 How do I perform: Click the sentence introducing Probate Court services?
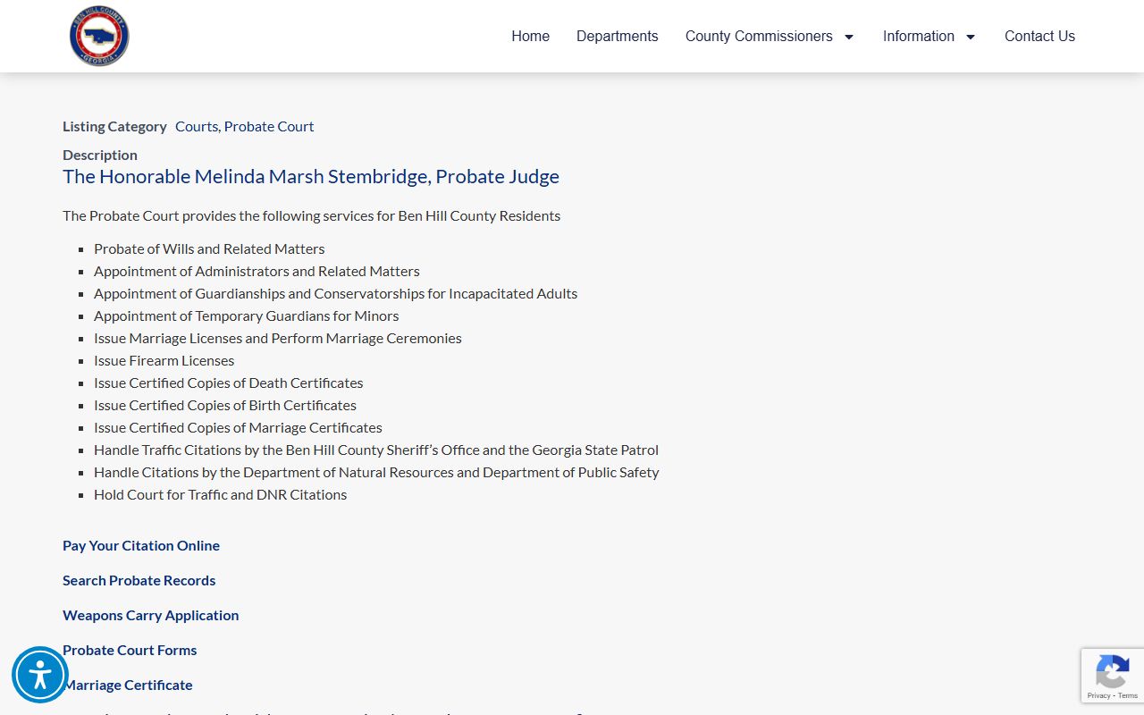[x=311, y=215]
